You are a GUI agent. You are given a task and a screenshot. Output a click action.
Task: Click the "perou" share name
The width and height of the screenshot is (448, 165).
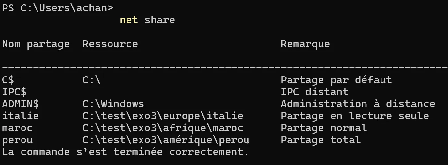[17, 140]
